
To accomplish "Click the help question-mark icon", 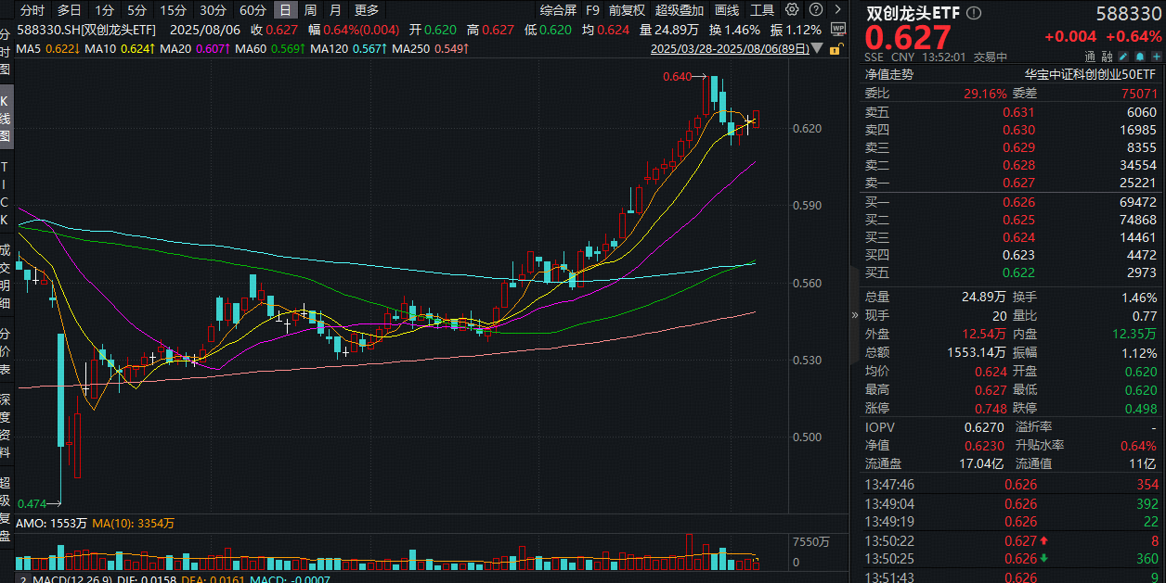I will pyautogui.click(x=816, y=10).
